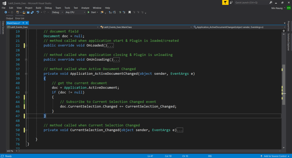This screenshot has width=292, height=158.
Task: Click the Open File folder icon
Action: pyautogui.click(x=24, y=12)
